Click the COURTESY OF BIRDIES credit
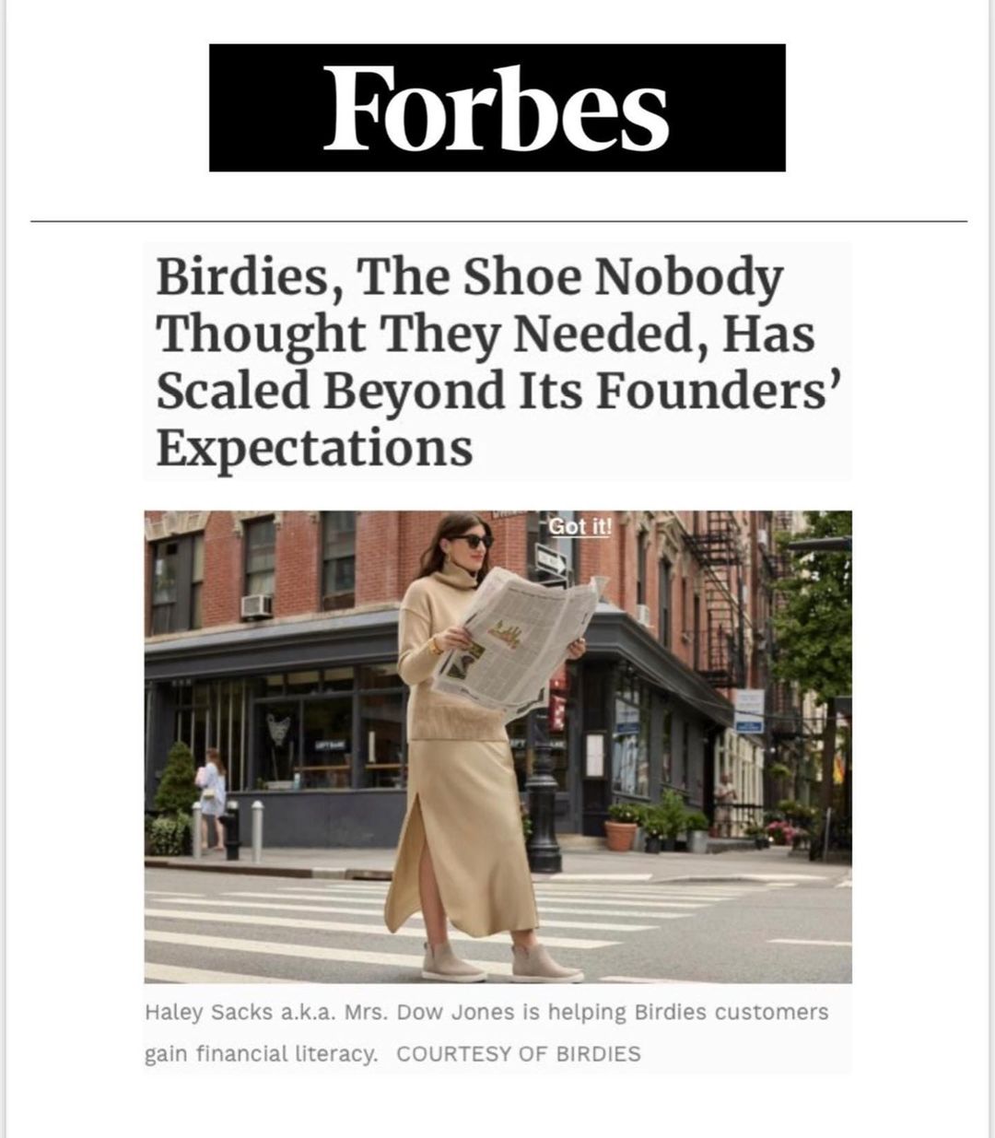This screenshot has height=1138, width=995. click(518, 1054)
